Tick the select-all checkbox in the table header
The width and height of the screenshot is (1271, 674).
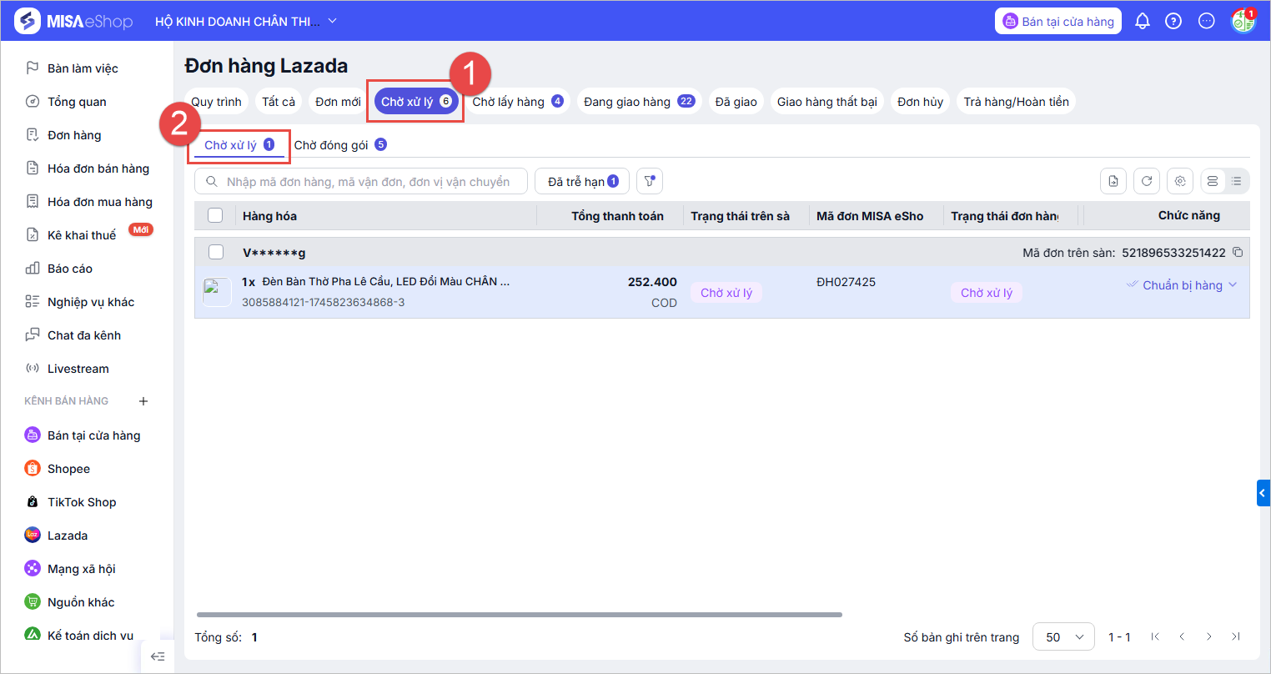[x=215, y=215]
